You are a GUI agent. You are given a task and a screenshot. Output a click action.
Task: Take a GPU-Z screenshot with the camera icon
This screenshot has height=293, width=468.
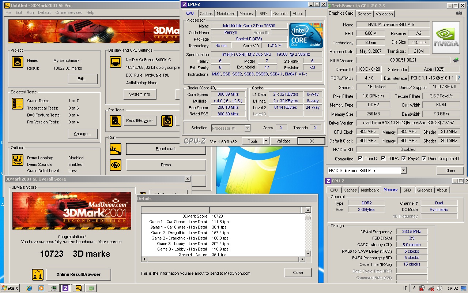[459, 13]
